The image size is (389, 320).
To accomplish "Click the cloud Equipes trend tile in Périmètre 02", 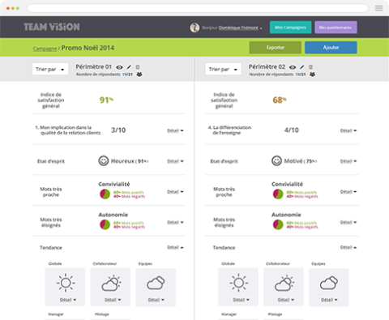I will point(329,287).
